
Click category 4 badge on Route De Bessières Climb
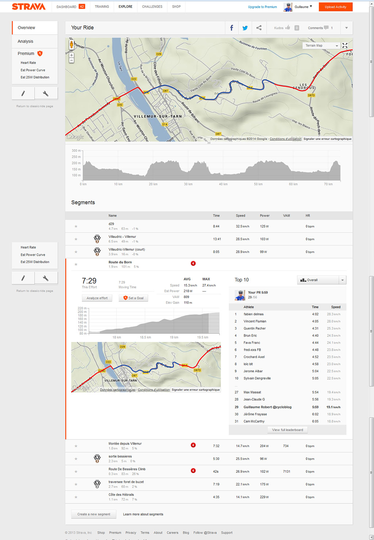click(x=193, y=471)
